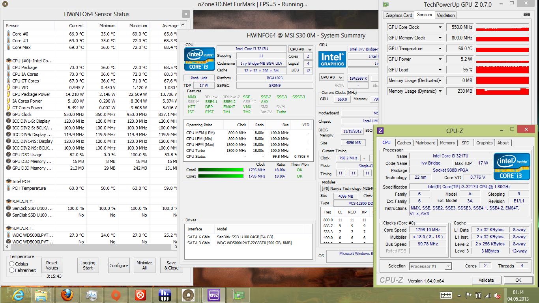The image size is (539, 303).
Task: Show hidden system tray icons
Action: [x=459, y=295]
